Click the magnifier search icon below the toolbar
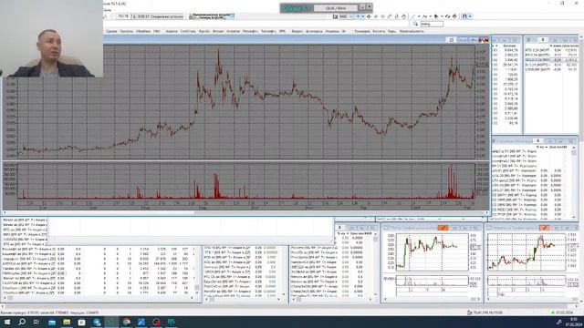 tap(415, 24)
